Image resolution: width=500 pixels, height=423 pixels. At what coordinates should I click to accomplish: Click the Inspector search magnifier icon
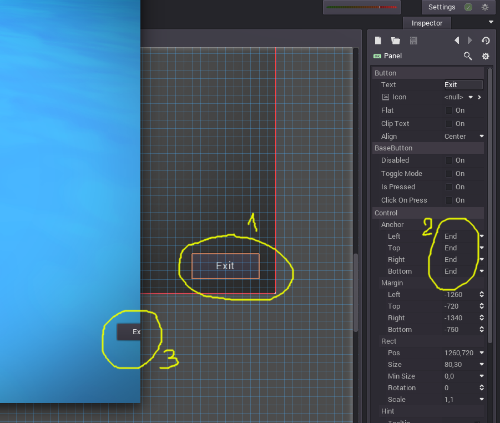coord(468,56)
